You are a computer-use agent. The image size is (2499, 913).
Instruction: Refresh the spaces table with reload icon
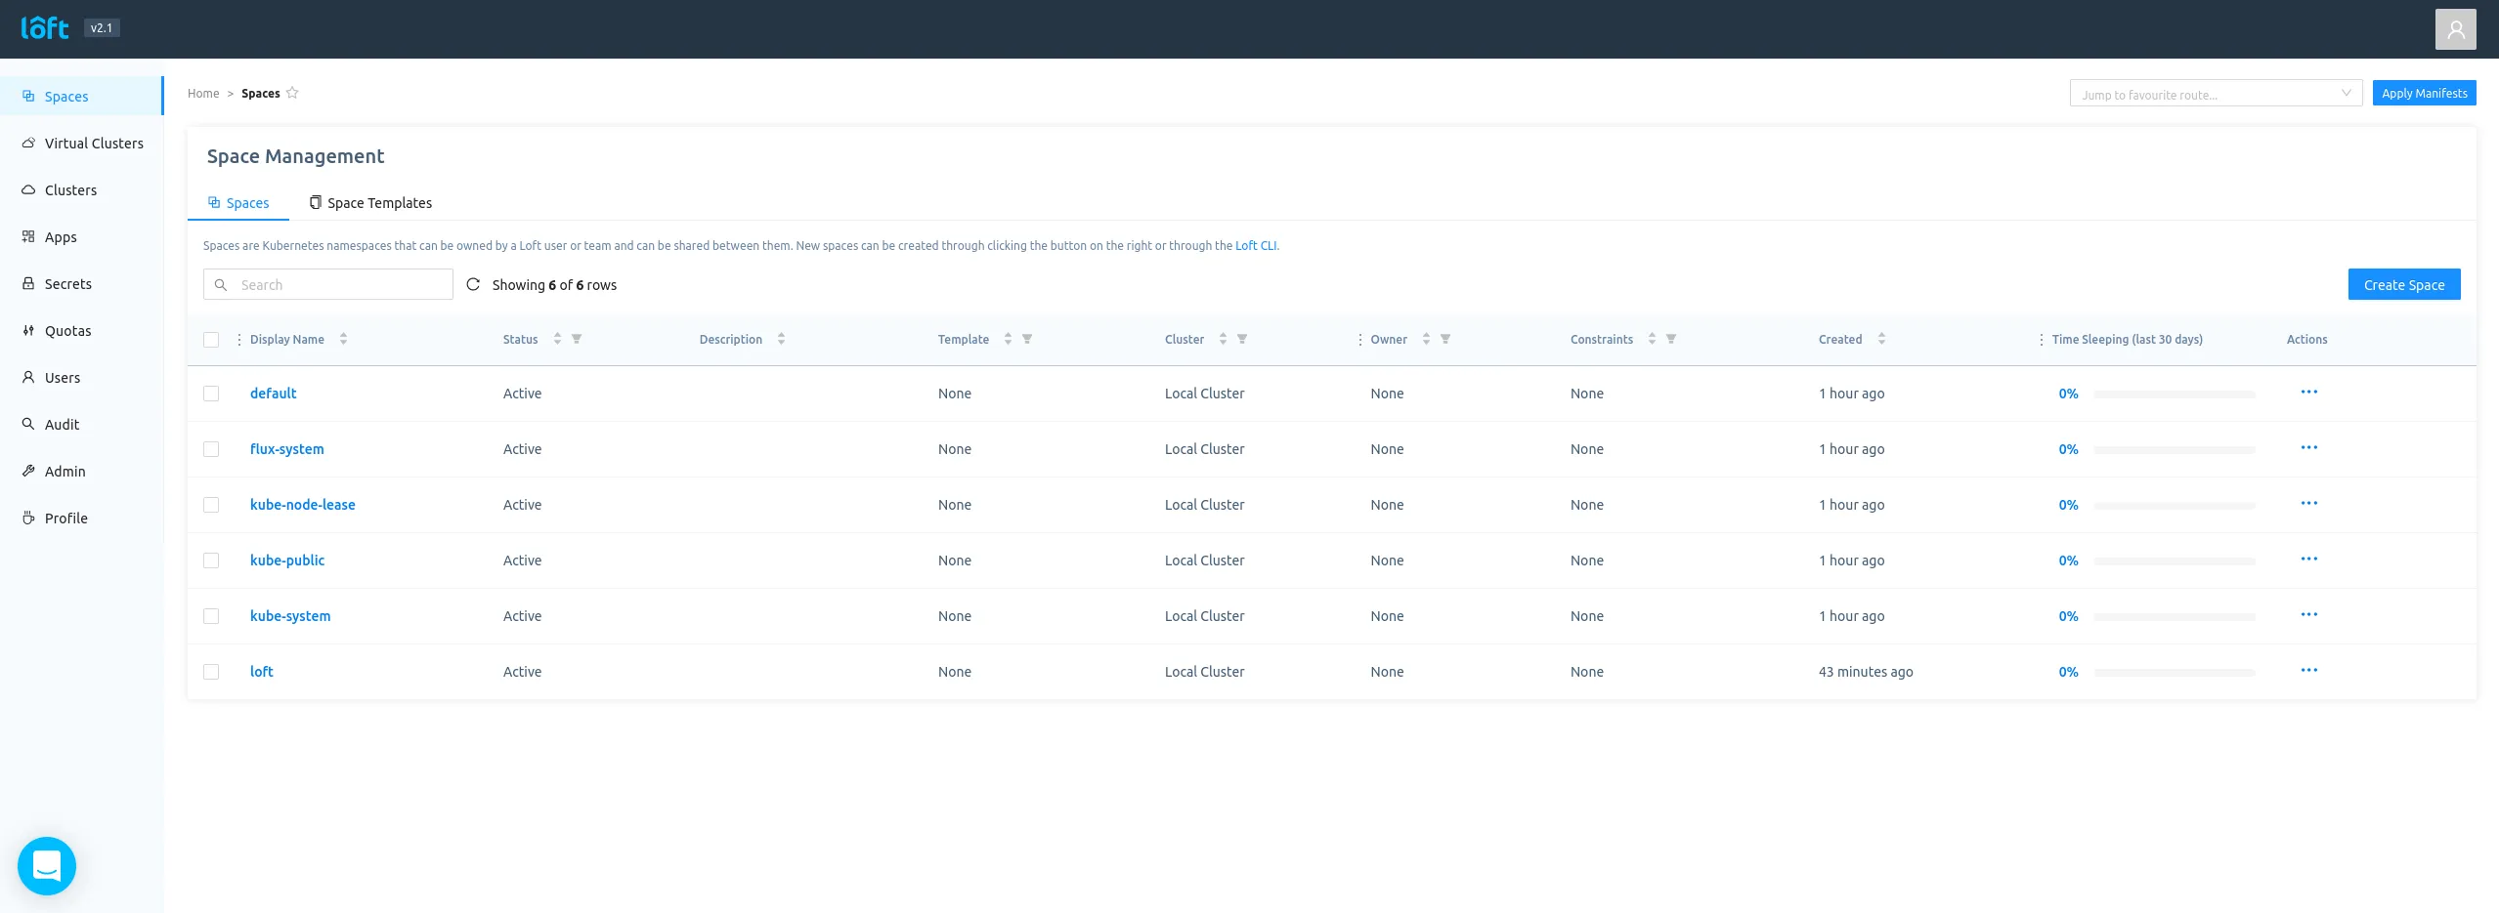coord(473,284)
